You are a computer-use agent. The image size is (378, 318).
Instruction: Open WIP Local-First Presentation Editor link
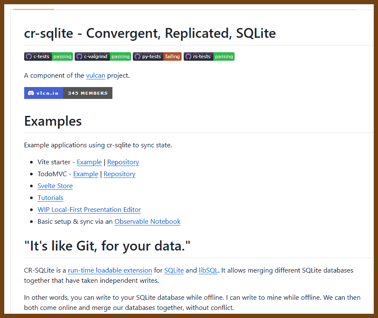click(x=89, y=209)
